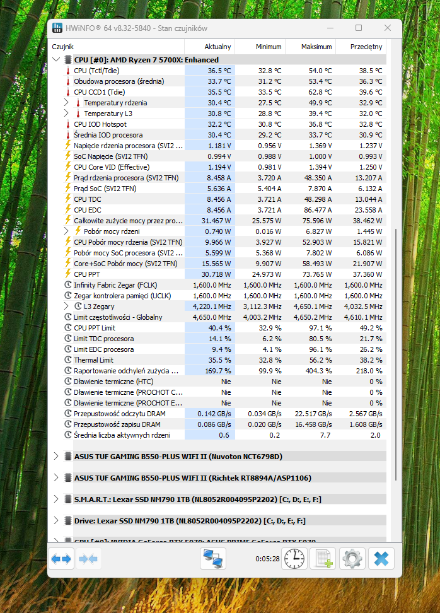Click clock icon beside Przepustowość zapisu DRAM

(x=68, y=424)
